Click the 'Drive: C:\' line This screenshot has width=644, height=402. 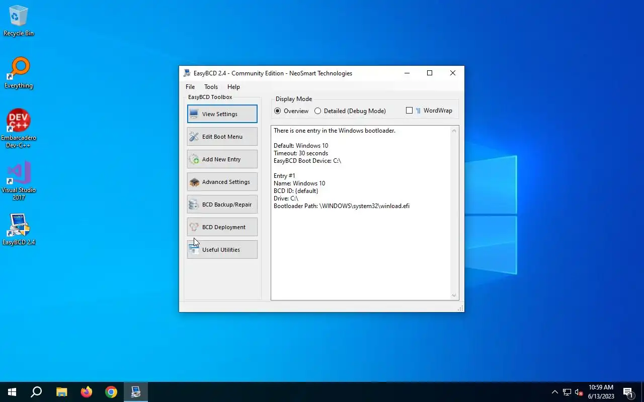coord(286,198)
